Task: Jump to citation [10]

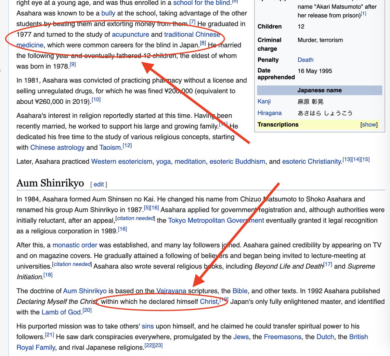Action: [x=96, y=100]
